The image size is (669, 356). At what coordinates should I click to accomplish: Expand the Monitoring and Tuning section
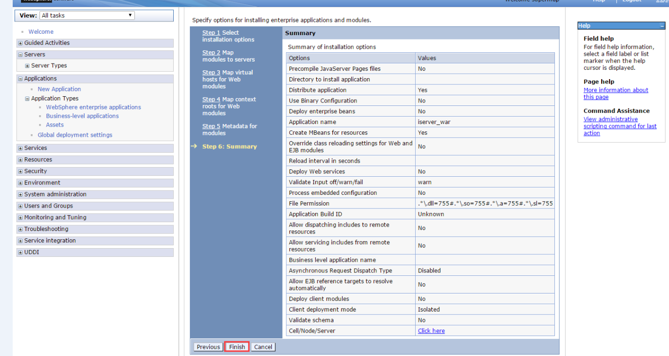[x=20, y=218]
